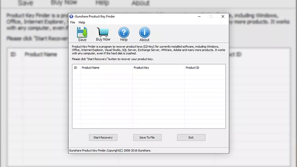Click the blurred About label in background window
The height and width of the screenshot is (167, 297).
(141, 3)
